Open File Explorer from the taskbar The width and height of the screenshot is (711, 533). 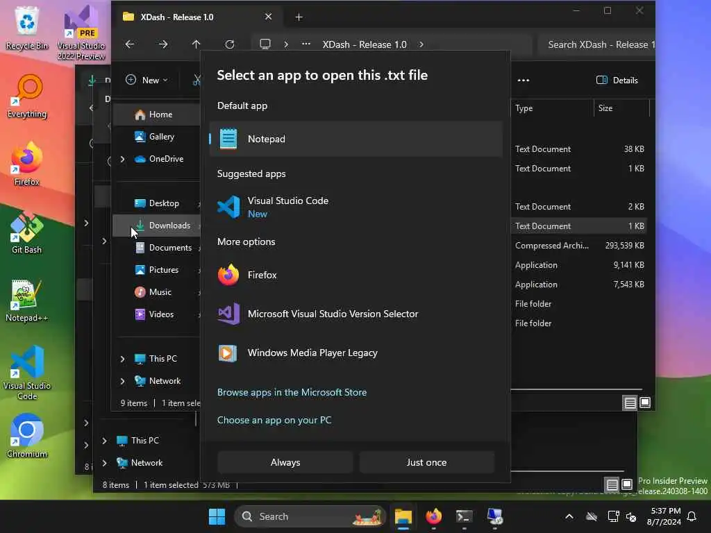[403, 516]
